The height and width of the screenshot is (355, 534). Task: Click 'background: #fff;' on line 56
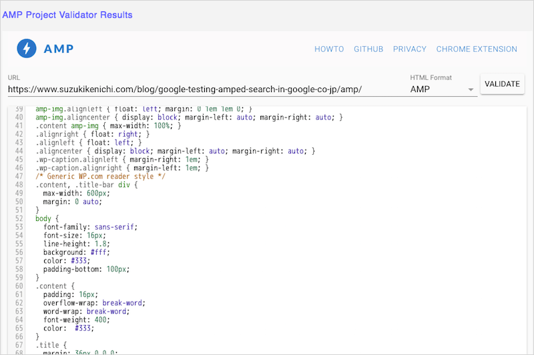(77, 252)
